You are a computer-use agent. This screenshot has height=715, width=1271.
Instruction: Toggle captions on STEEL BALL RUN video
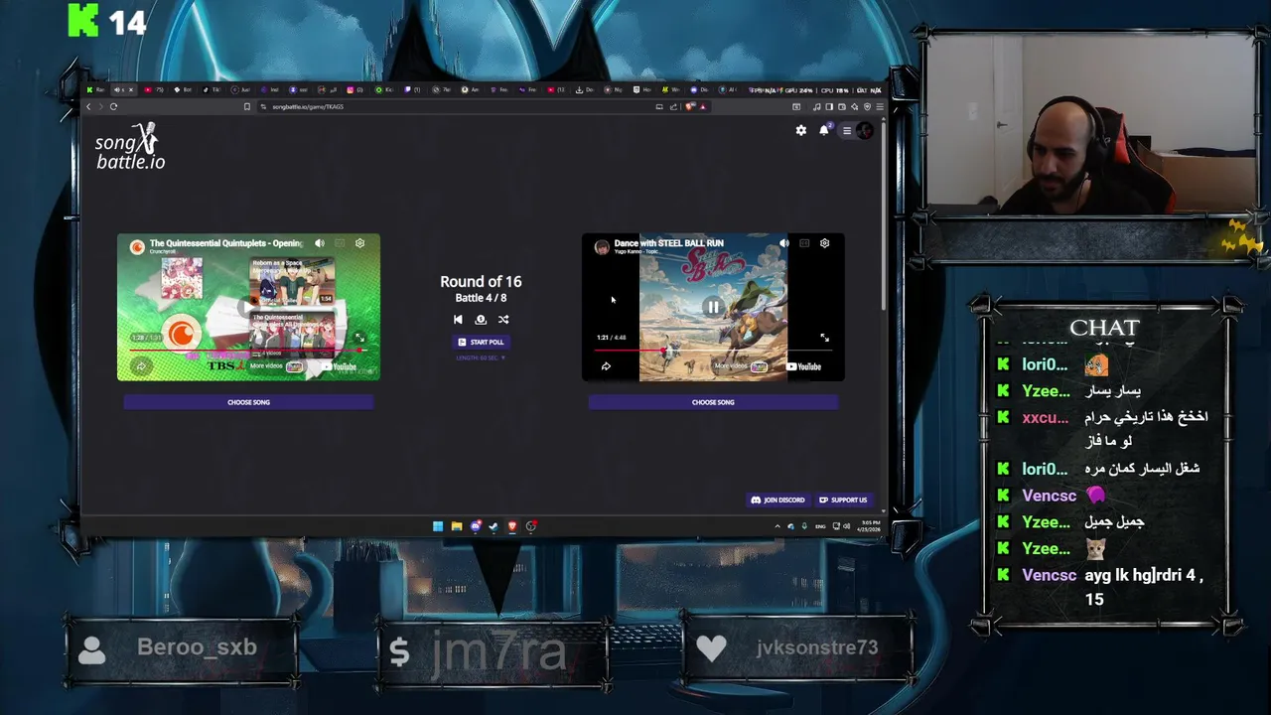804,243
